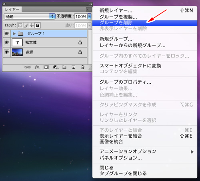Click the link layers icon

[28, 67]
